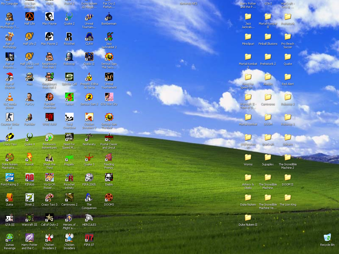Select the Feeding Frenzy icon
Viewport: 339px width, 254px height.
tap(109, 157)
